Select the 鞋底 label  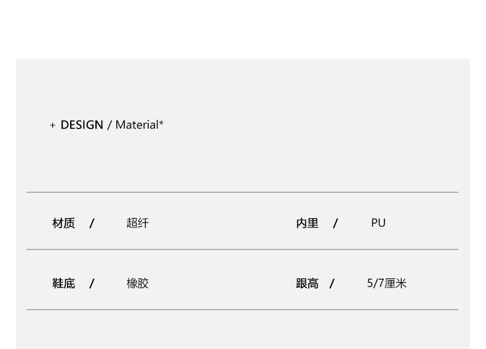point(63,283)
